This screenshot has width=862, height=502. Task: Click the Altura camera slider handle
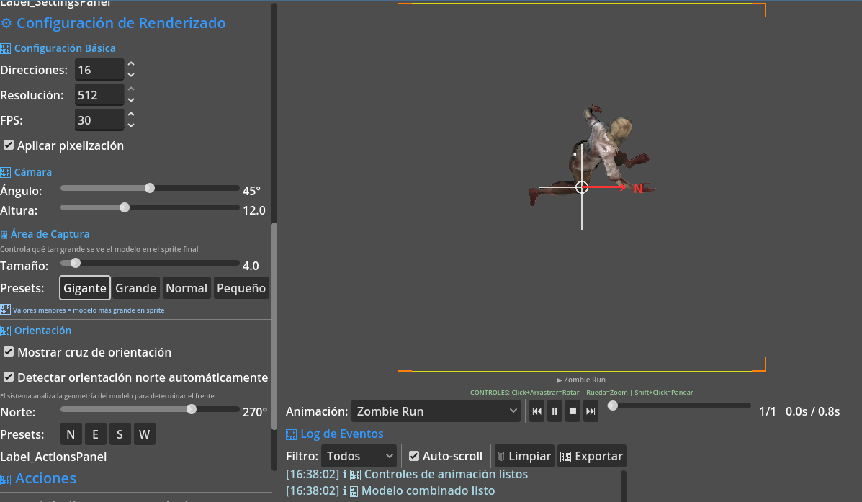125,207
